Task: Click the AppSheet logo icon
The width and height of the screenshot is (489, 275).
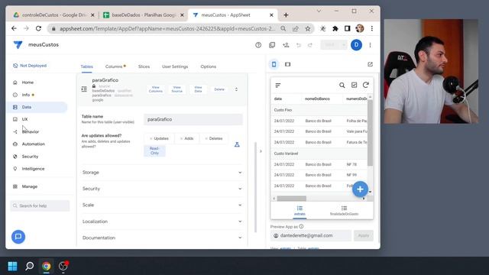Action: pyautogui.click(x=18, y=45)
